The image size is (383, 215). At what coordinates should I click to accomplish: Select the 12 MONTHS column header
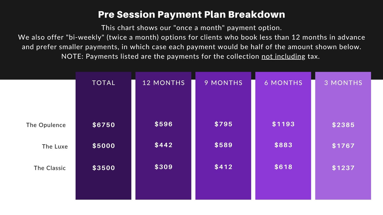(x=164, y=83)
